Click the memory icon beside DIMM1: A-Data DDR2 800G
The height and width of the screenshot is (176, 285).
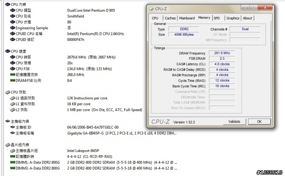click(x=12, y=162)
